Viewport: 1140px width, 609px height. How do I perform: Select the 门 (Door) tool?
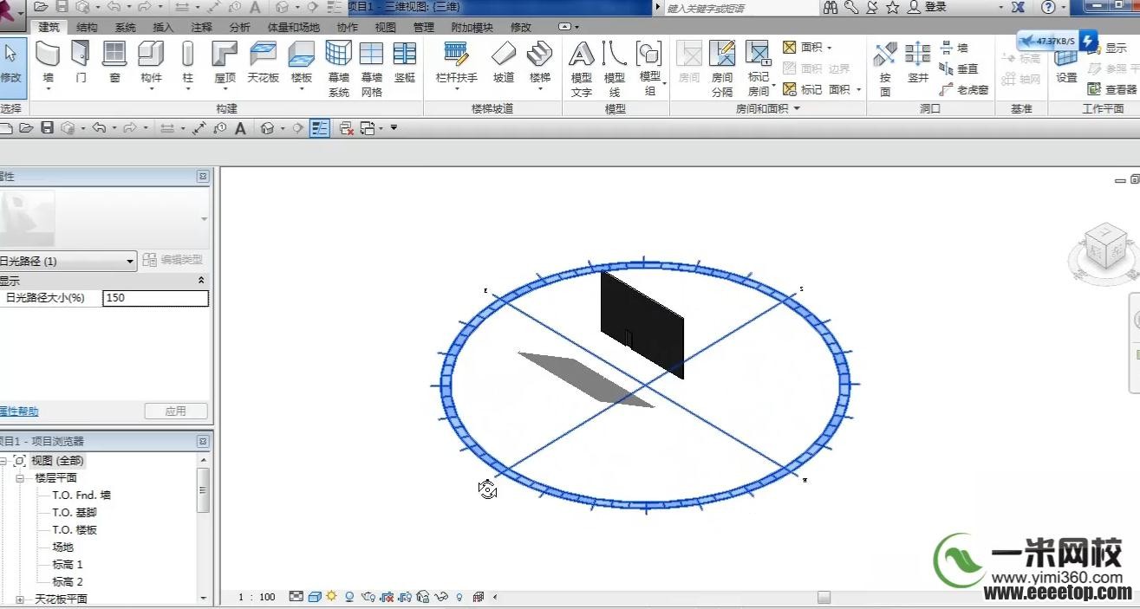click(x=81, y=62)
